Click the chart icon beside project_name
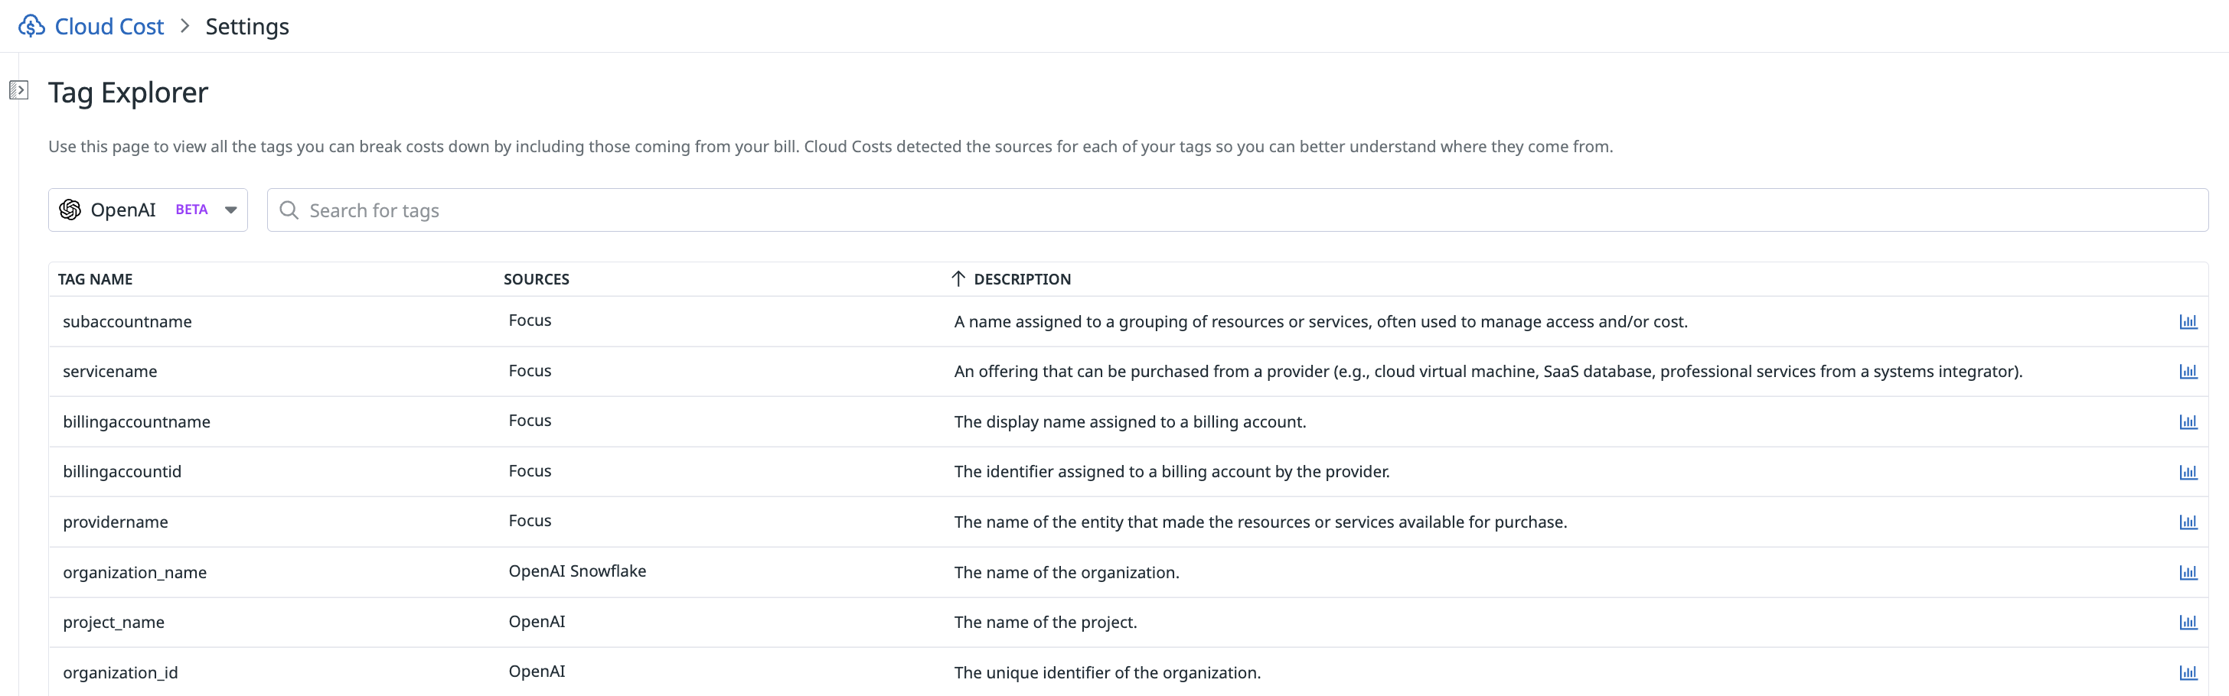The height and width of the screenshot is (696, 2229). (x=2188, y=622)
